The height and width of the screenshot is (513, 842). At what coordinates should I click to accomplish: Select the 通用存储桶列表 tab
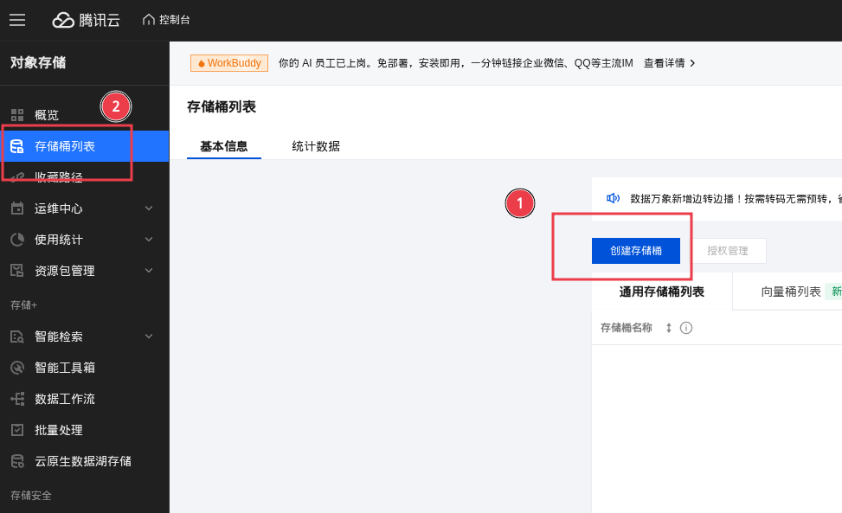click(x=661, y=292)
